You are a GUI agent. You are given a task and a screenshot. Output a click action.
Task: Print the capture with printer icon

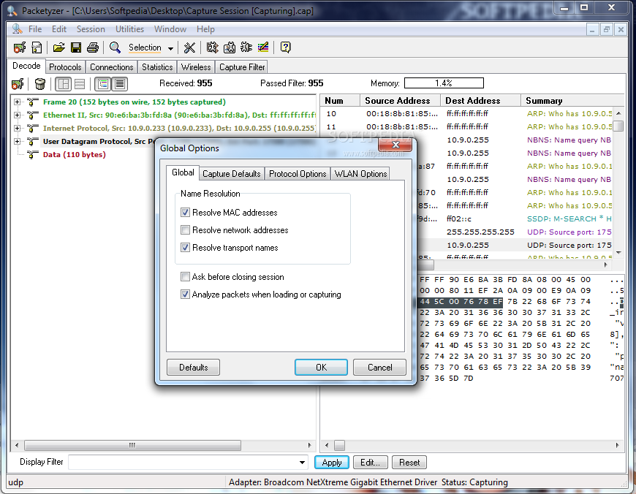coord(93,47)
